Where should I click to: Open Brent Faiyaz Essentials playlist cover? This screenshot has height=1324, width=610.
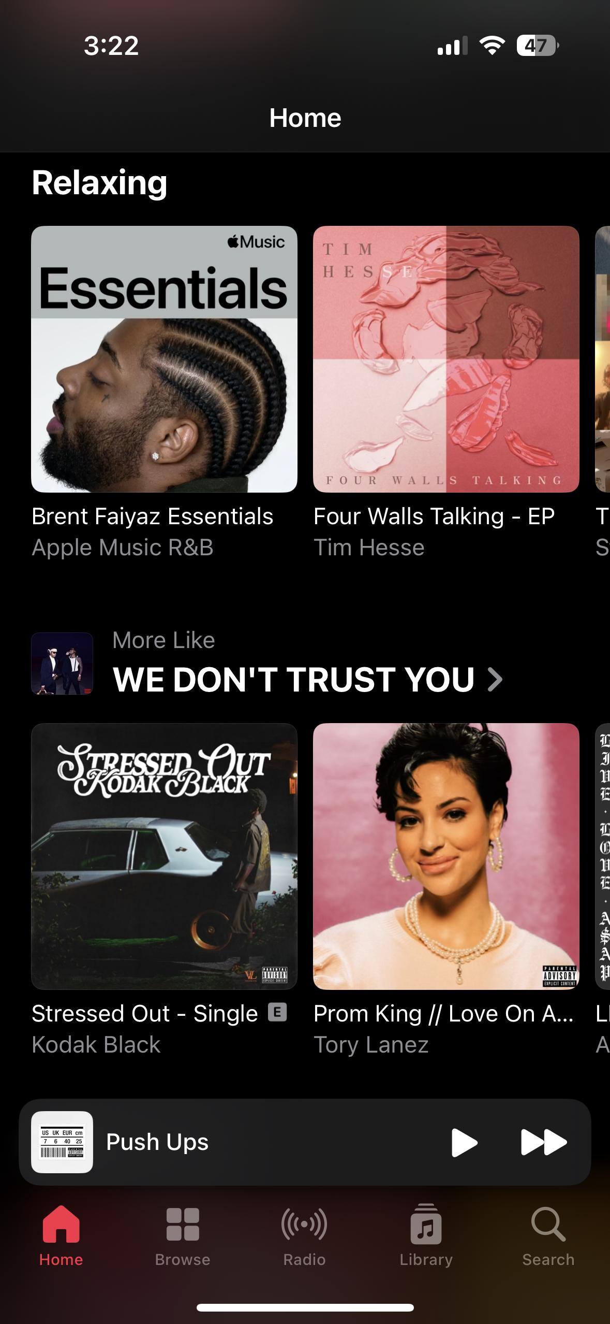(164, 359)
